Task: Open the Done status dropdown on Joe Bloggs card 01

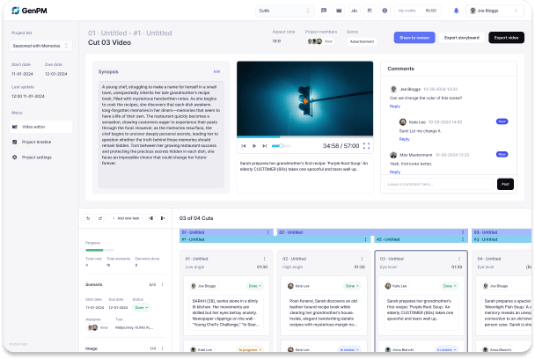Action: 254,286
